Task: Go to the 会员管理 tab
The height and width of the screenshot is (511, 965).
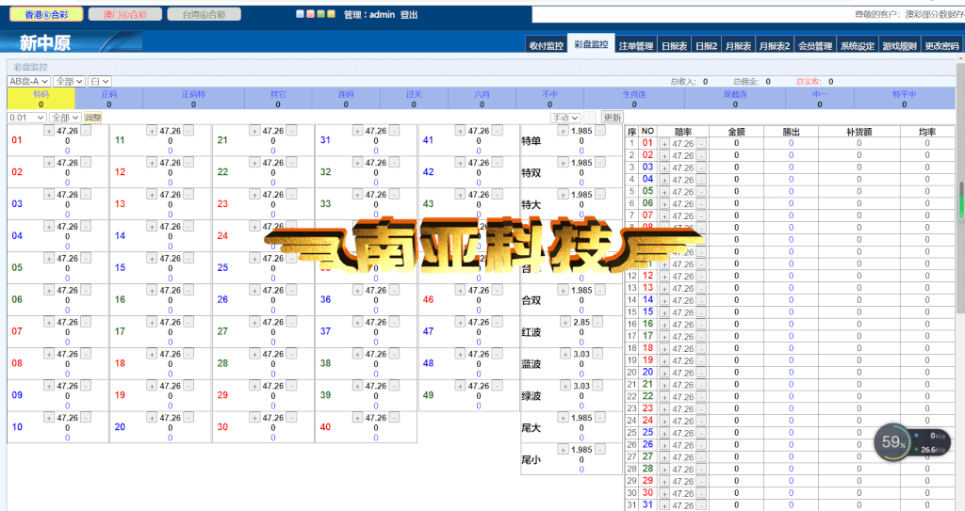Action: 815,45
